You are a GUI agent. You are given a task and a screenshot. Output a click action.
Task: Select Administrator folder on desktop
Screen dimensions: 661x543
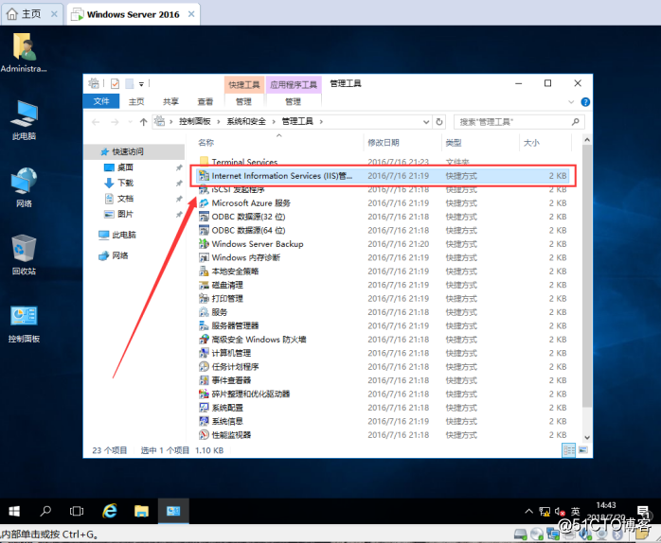point(24,53)
